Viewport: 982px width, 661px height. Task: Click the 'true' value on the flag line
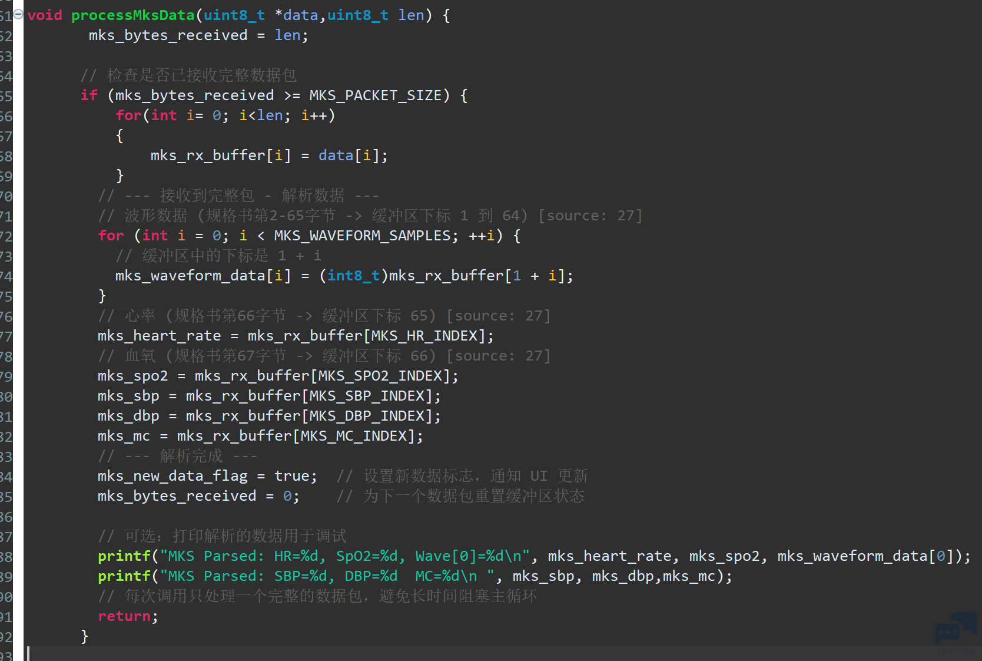point(291,476)
